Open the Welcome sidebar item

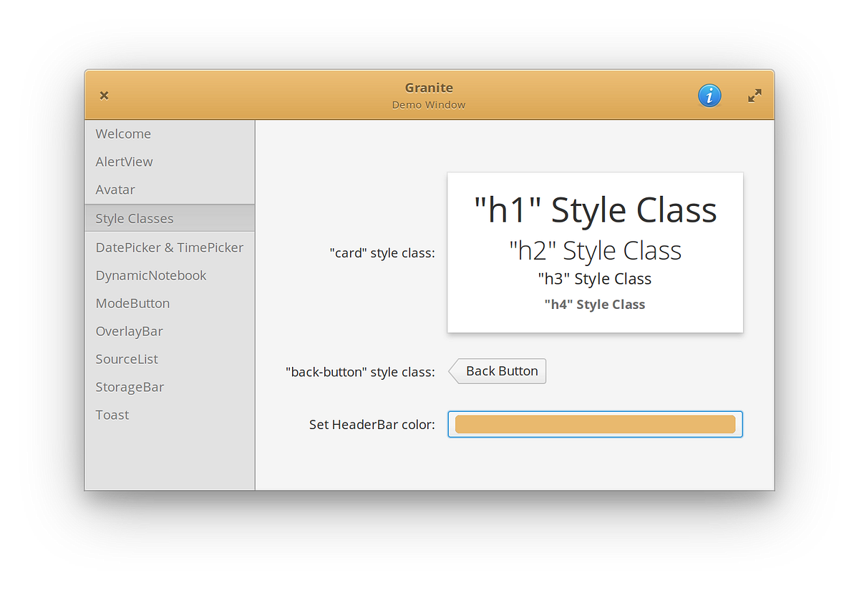[x=170, y=134]
